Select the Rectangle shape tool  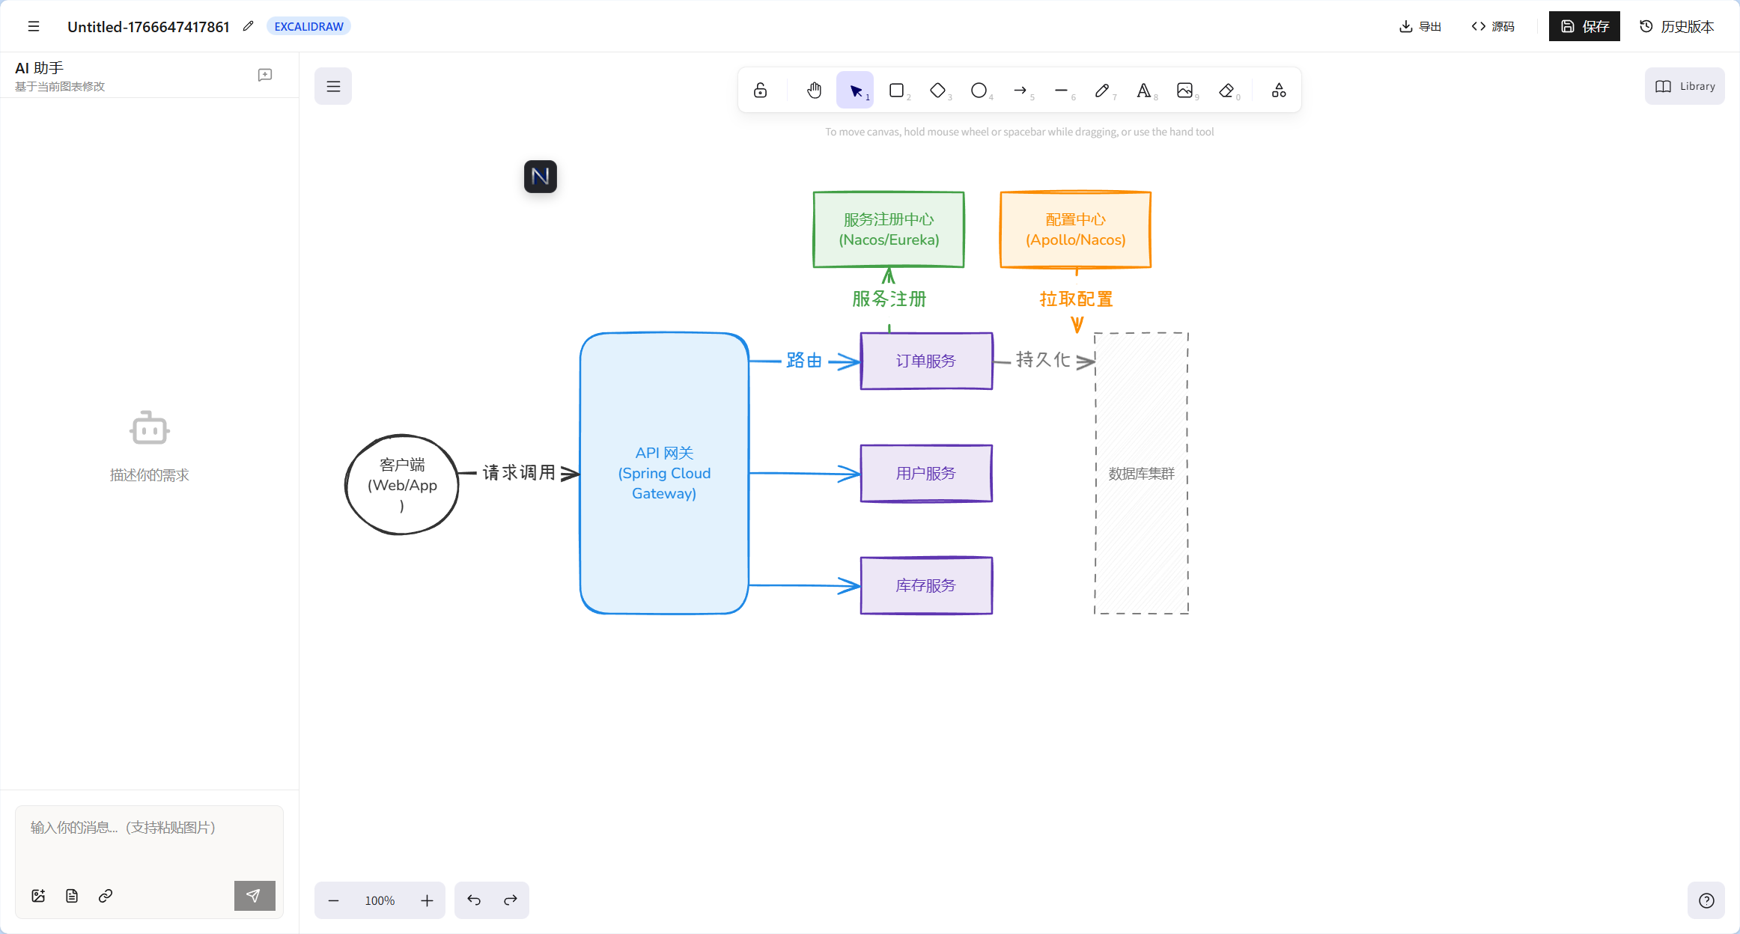pyautogui.click(x=897, y=91)
